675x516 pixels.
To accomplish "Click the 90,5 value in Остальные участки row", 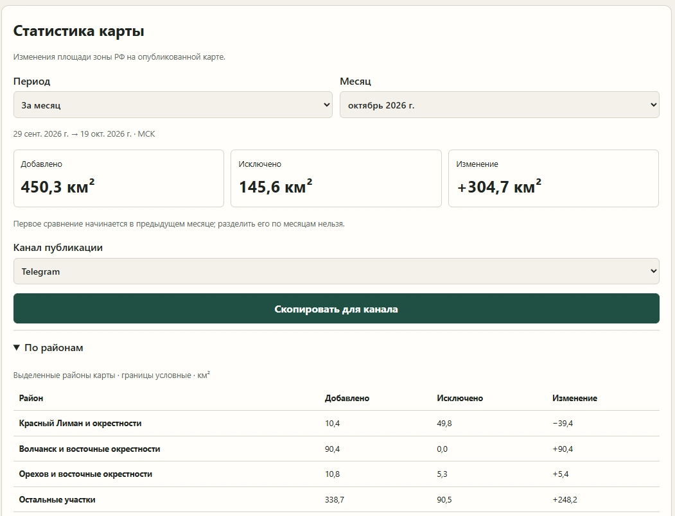I will pyautogui.click(x=444, y=500).
